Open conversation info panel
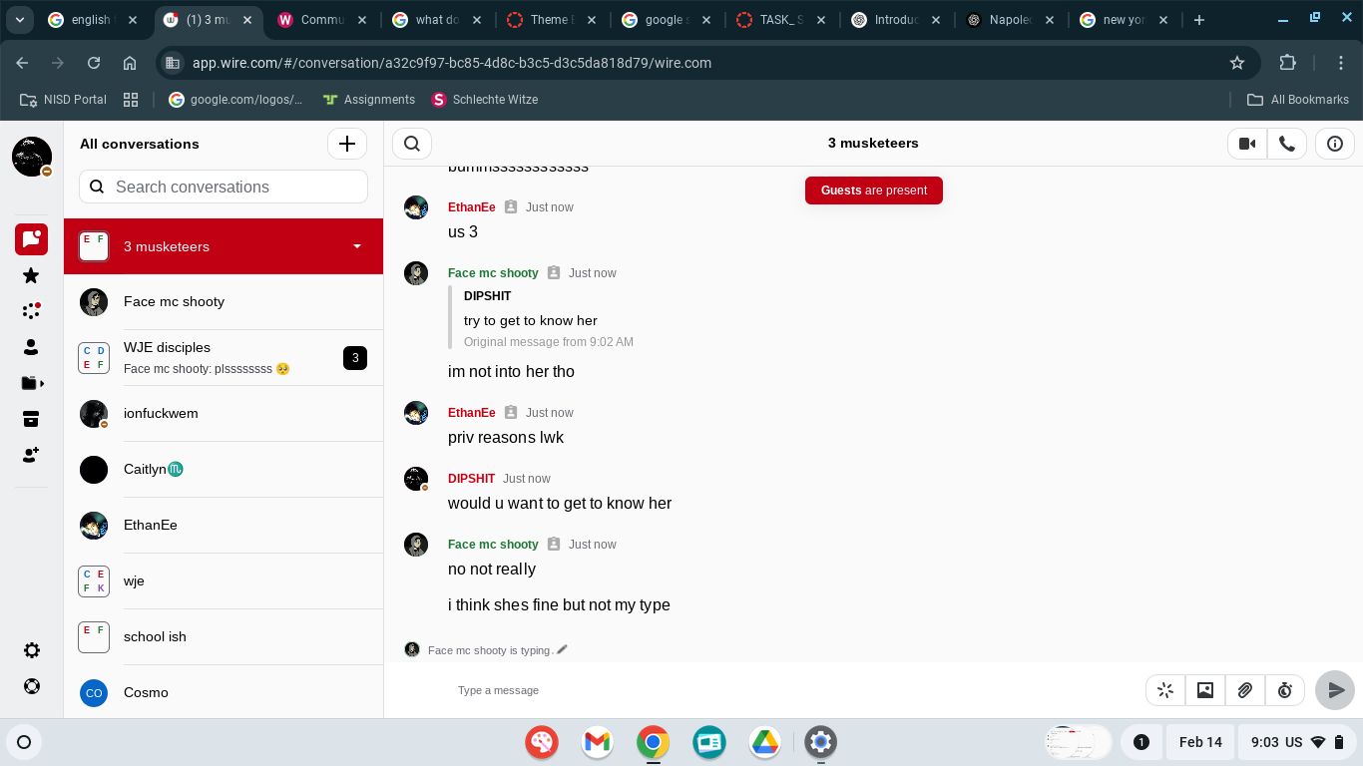The image size is (1363, 766). click(x=1335, y=144)
